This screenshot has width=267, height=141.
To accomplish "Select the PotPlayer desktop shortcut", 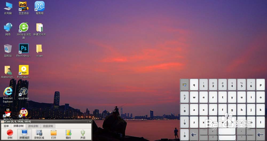I will 24,72.
